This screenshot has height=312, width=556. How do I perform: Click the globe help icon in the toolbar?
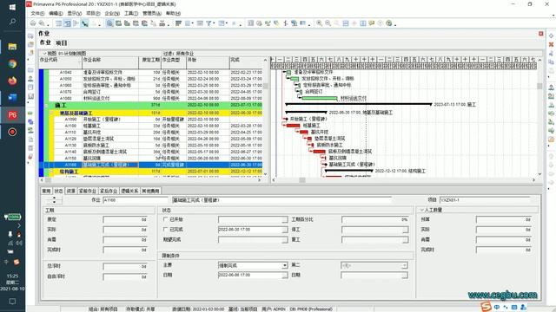[389, 23]
